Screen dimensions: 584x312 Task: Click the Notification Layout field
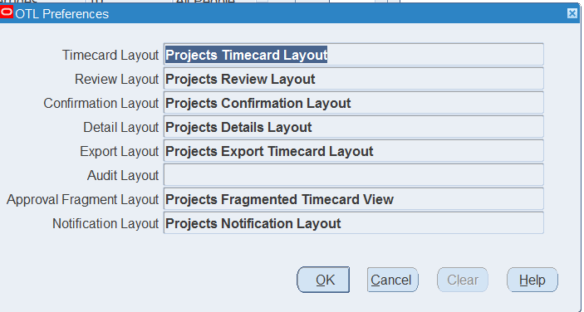coord(353,223)
